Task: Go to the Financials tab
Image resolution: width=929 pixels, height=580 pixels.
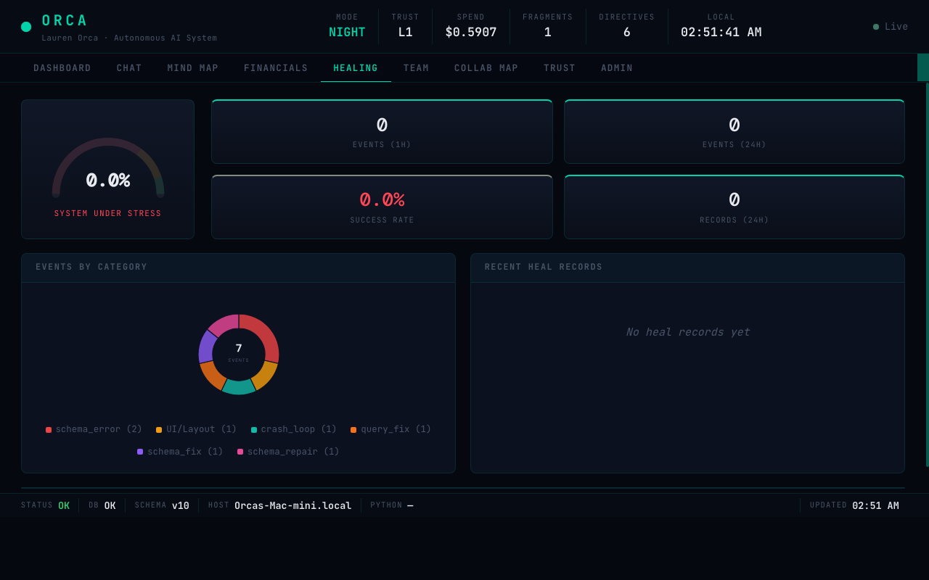Action: coord(276,68)
